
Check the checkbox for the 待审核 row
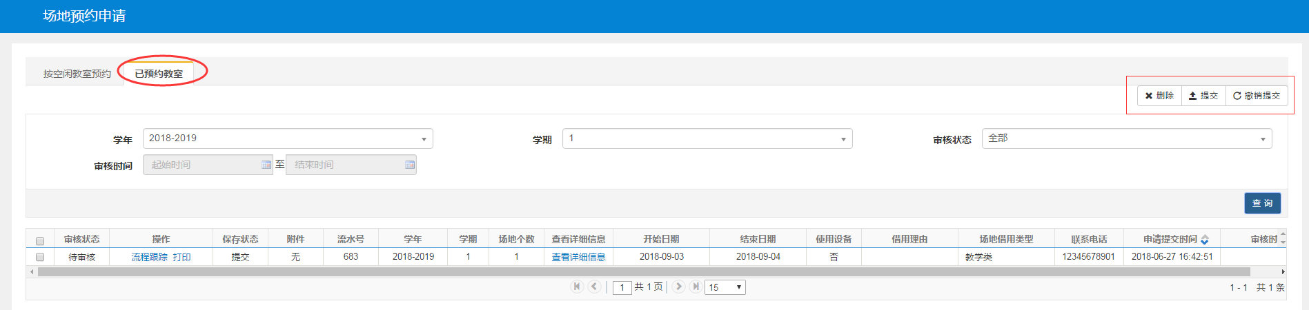tap(40, 257)
